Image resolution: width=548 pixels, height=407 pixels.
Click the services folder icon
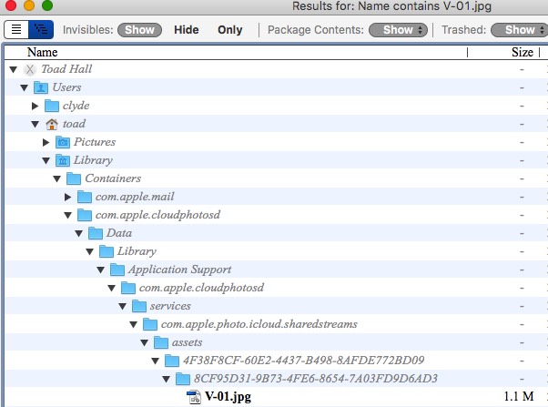pos(139,306)
